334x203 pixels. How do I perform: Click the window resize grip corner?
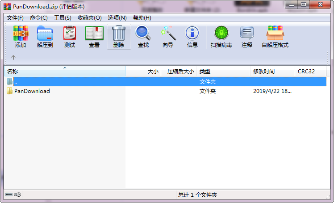(328, 197)
